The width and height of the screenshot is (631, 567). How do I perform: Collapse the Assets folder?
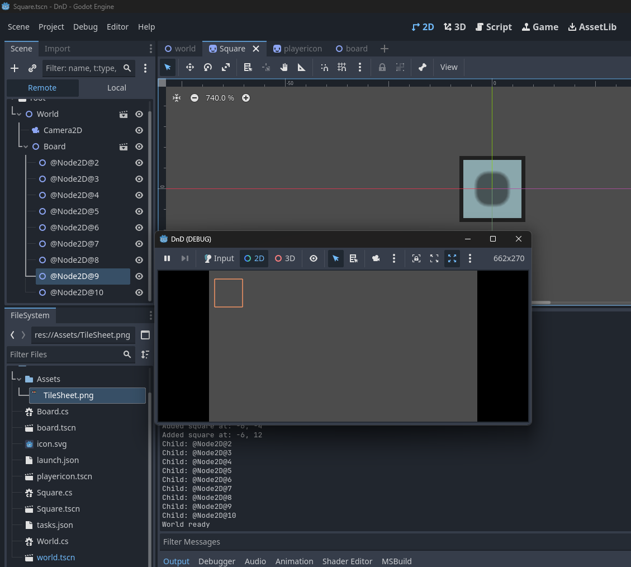pyautogui.click(x=19, y=379)
